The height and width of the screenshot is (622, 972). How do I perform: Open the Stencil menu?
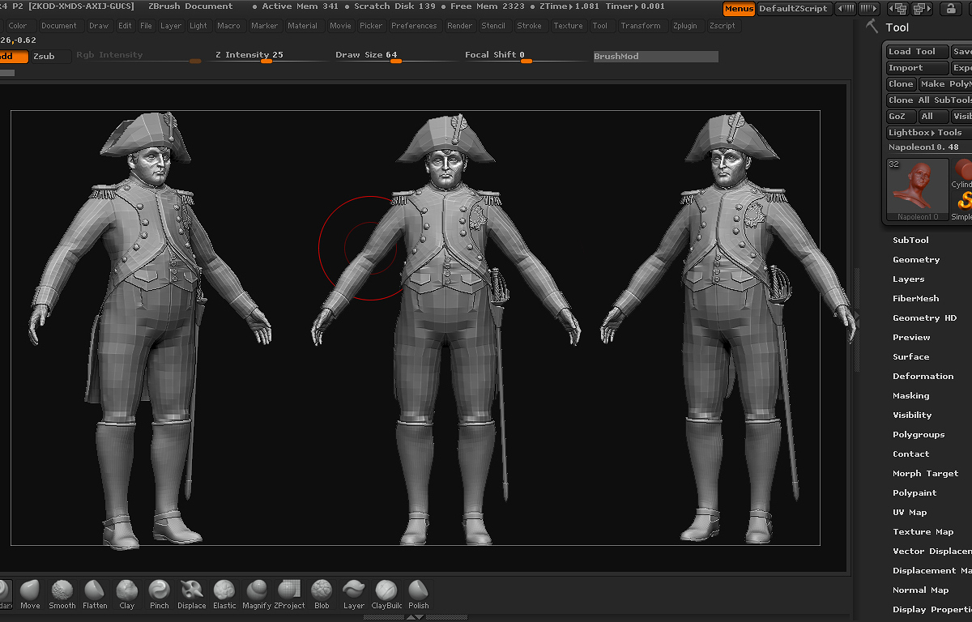pyautogui.click(x=493, y=26)
